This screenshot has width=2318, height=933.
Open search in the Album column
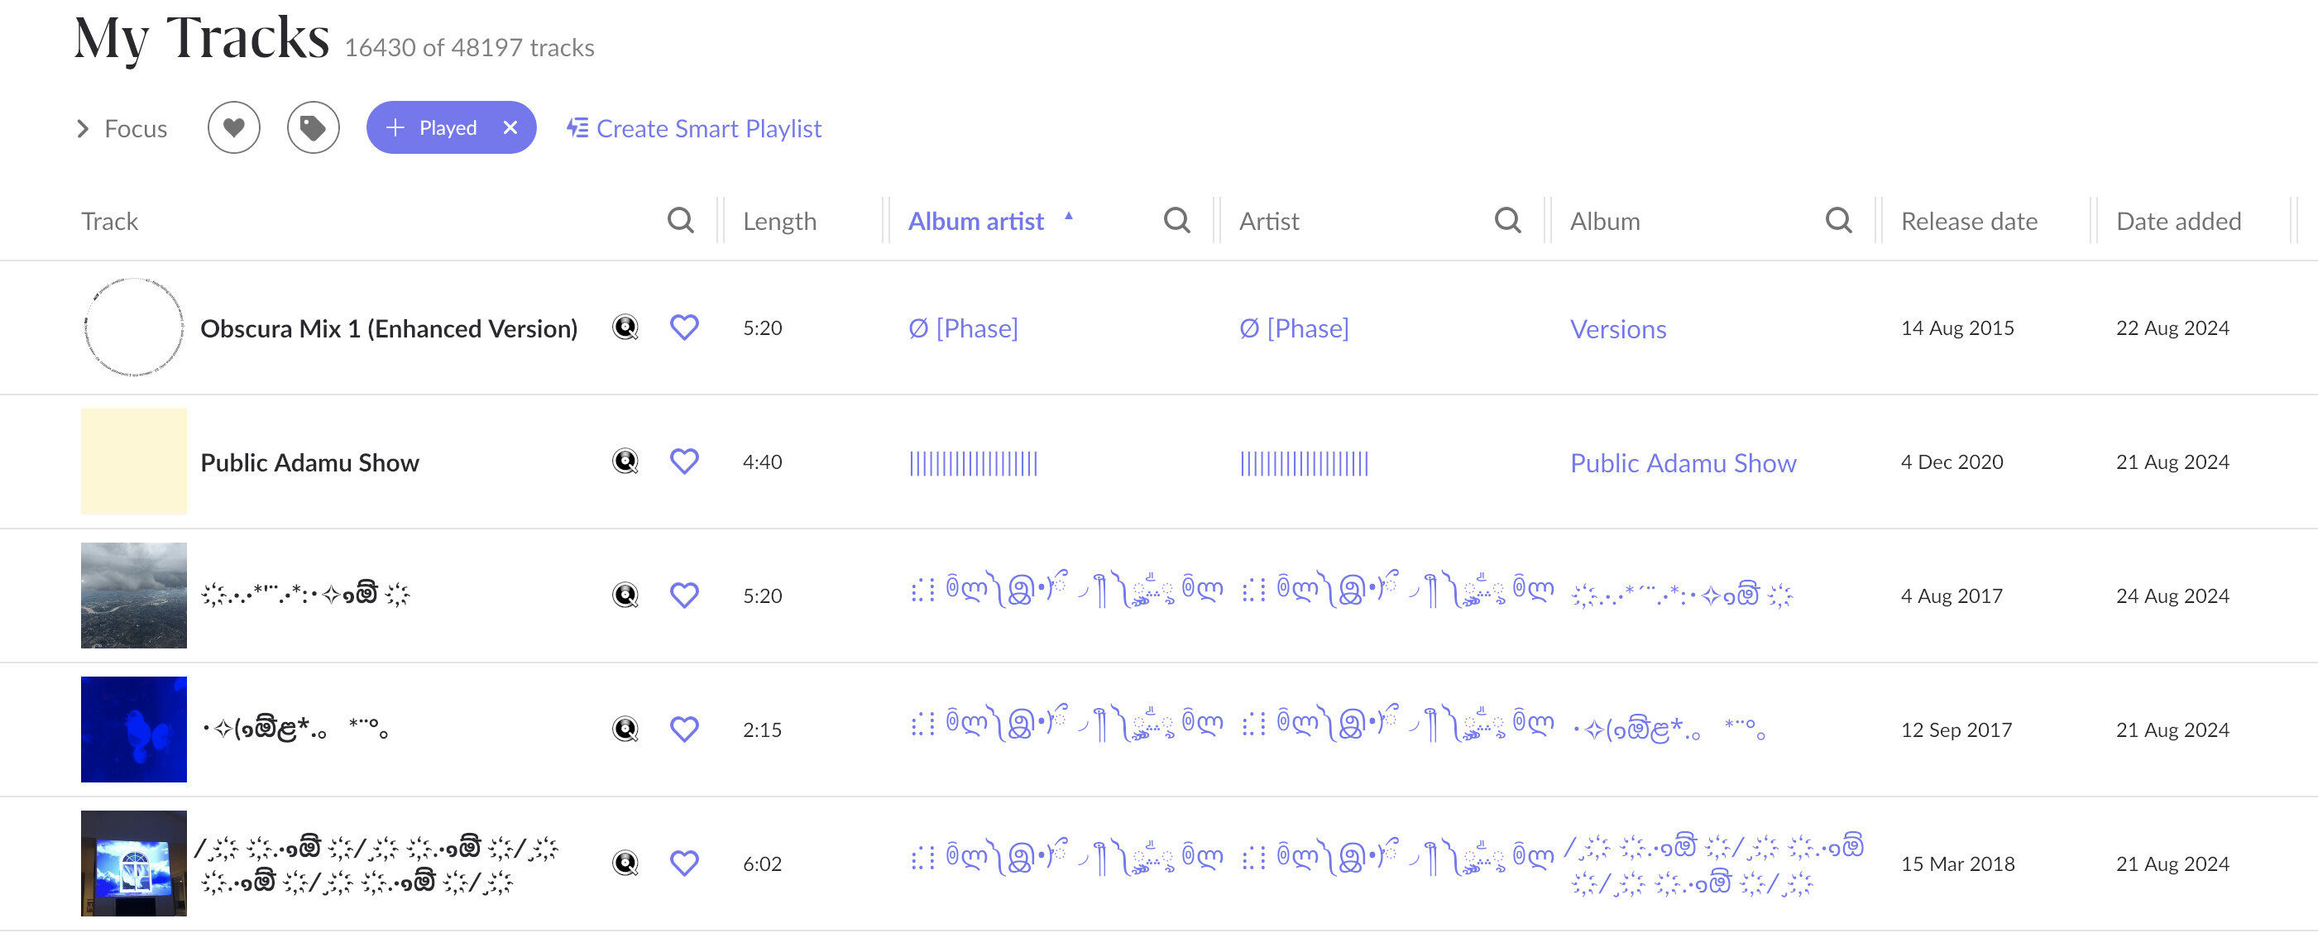tap(1838, 220)
